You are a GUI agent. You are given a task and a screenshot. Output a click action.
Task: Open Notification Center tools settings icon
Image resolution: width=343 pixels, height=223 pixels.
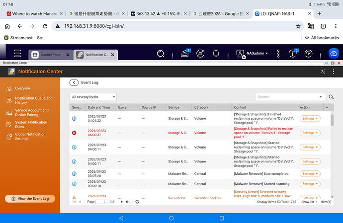pos(323,72)
